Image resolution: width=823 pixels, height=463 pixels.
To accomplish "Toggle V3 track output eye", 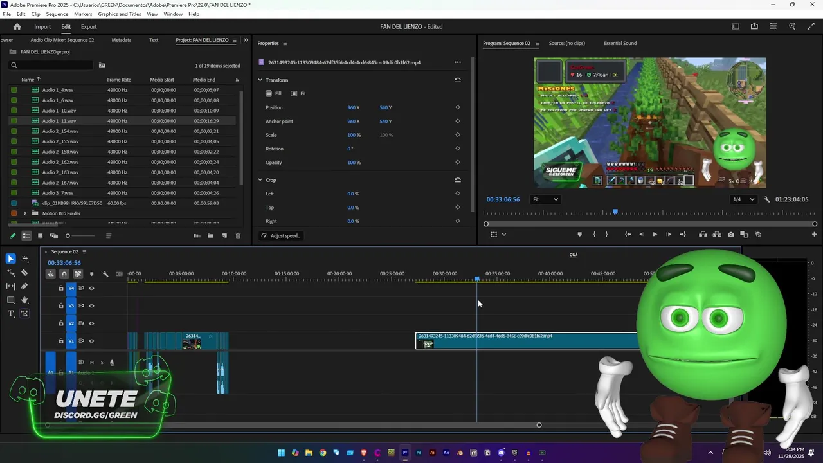I will 91,306.
